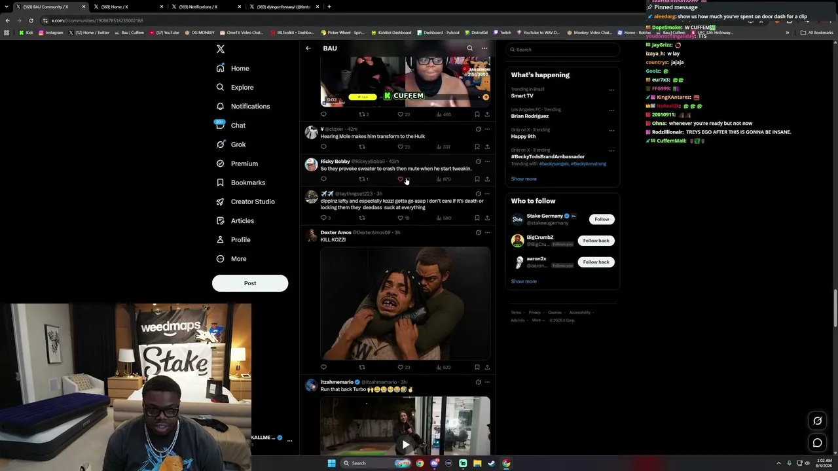Open BAU community more options menu

pyautogui.click(x=484, y=48)
